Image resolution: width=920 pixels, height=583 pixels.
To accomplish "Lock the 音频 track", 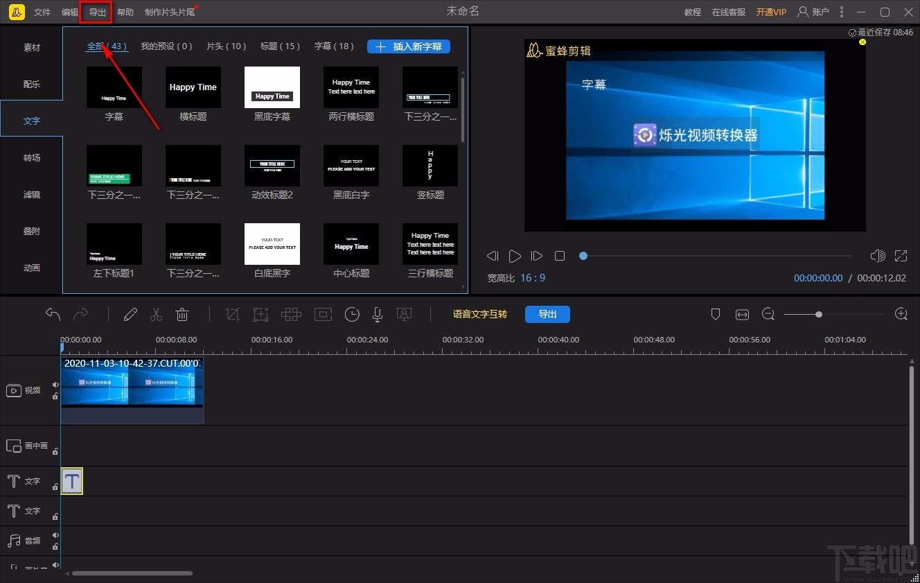I will tap(55, 546).
